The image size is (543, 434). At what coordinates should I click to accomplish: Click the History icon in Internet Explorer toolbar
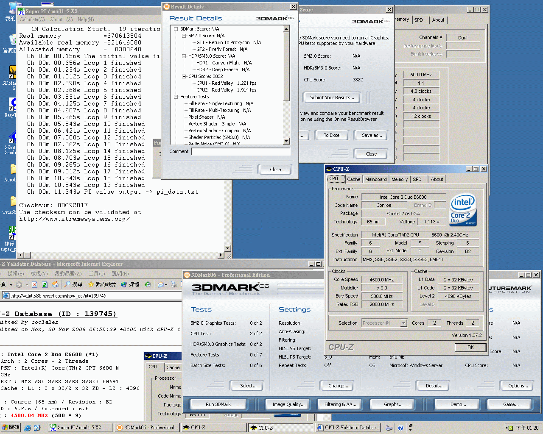(x=147, y=284)
